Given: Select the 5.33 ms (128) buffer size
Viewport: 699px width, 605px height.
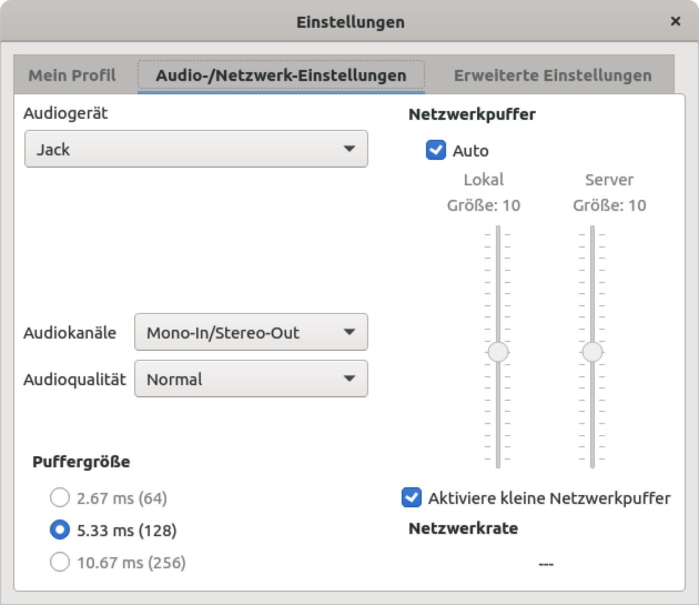Looking at the screenshot, I should point(60,530).
